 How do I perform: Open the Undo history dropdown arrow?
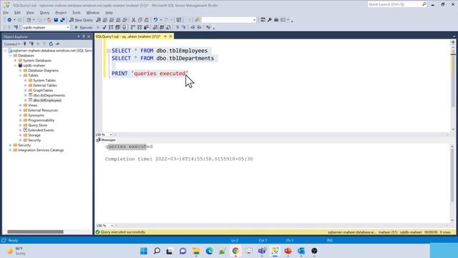161,20
